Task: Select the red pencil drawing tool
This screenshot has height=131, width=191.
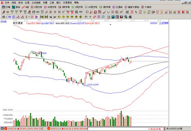Action: (4, 12)
